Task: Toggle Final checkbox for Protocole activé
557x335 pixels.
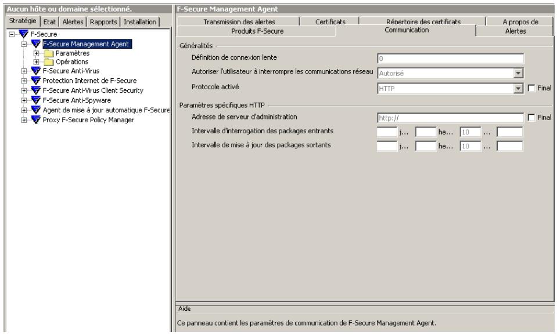Action: point(531,88)
